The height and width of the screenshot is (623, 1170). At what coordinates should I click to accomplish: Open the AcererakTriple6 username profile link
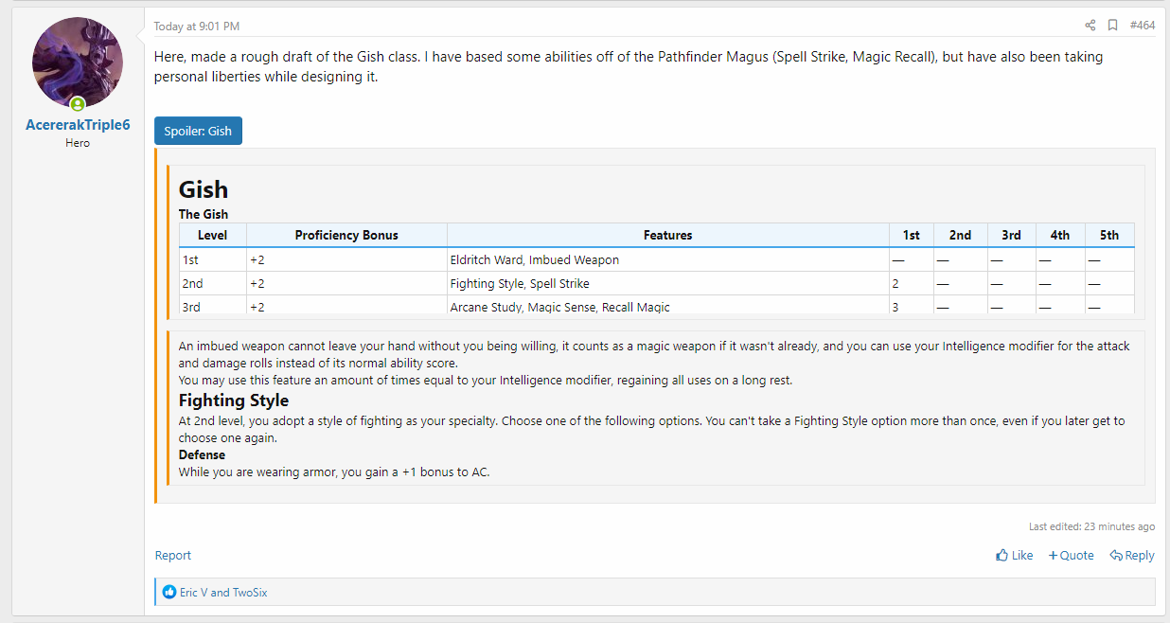[x=78, y=125]
